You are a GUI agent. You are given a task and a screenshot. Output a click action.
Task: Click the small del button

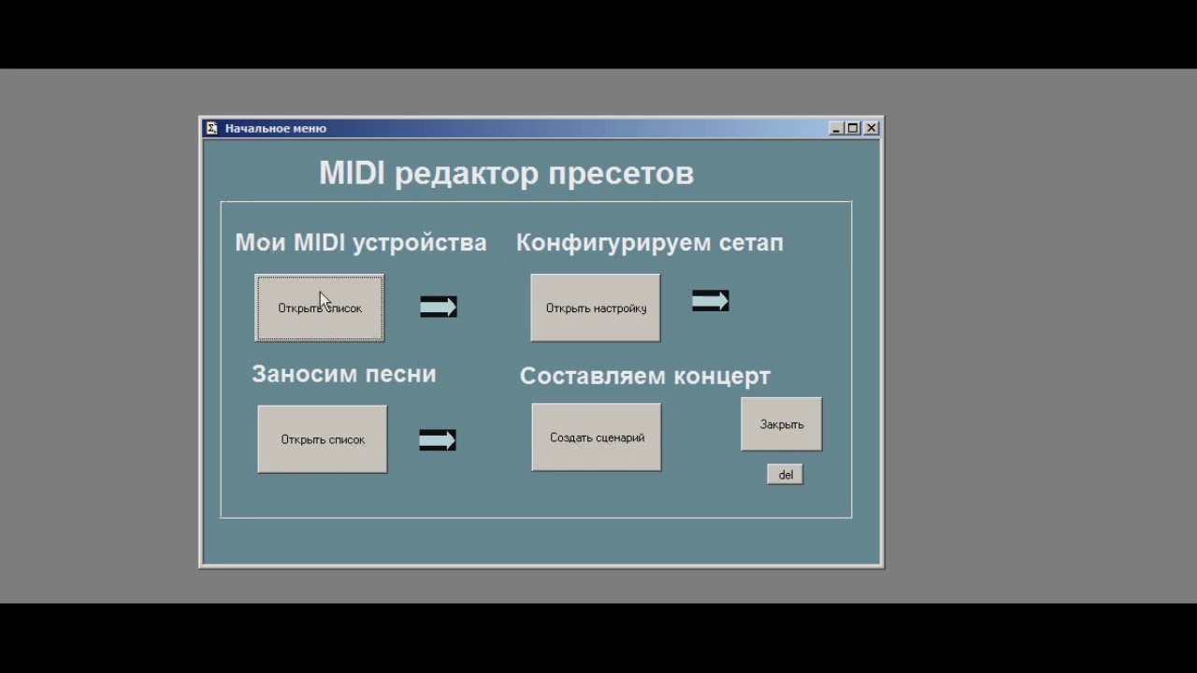tap(786, 475)
